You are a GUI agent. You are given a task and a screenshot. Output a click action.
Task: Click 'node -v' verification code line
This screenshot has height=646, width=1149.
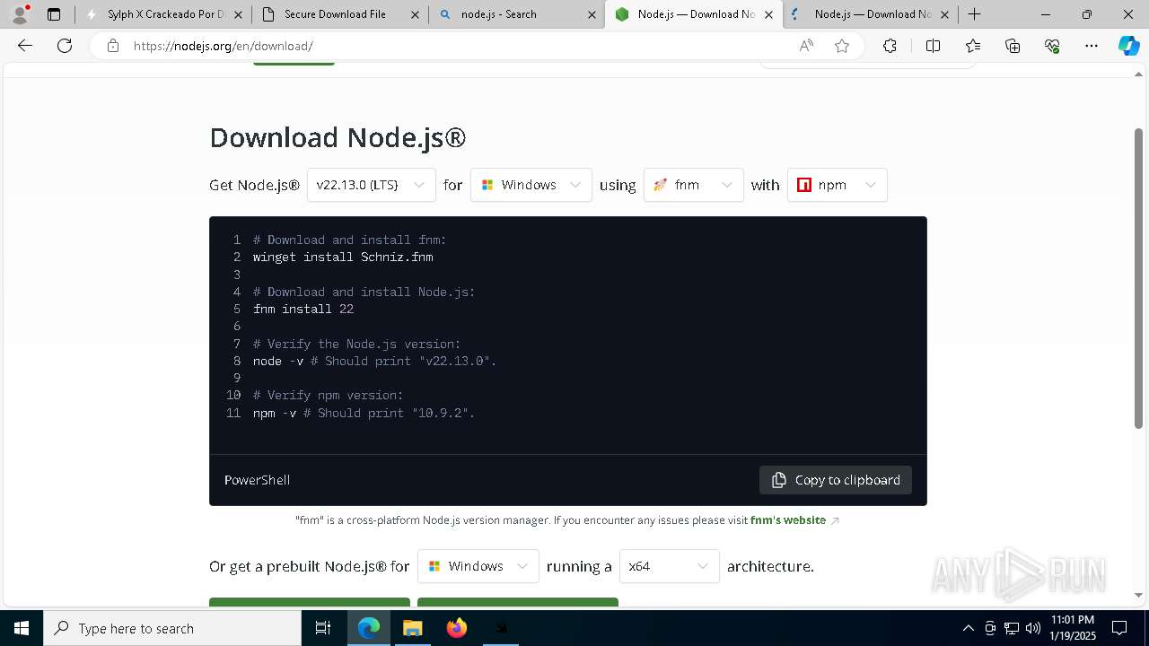375,362
